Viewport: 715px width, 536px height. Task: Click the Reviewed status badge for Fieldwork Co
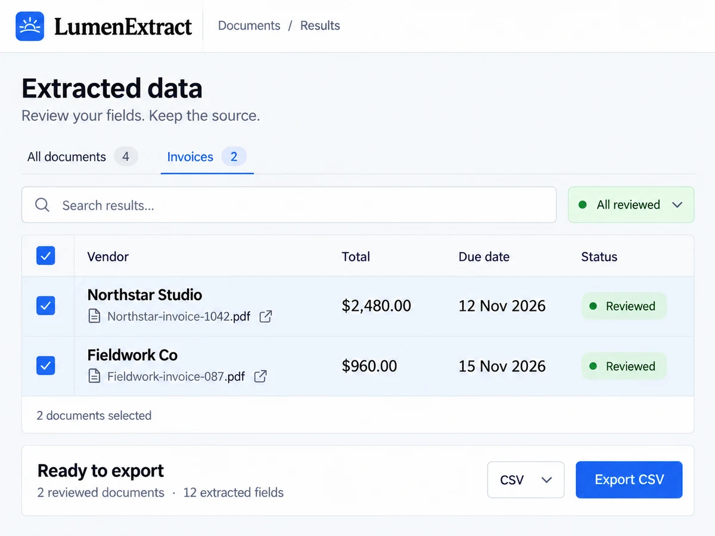pyautogui.click(x=624, y=366)
